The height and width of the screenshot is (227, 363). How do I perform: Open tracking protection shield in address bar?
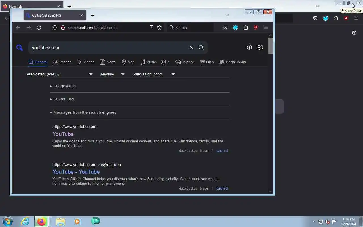pos(55,28)
